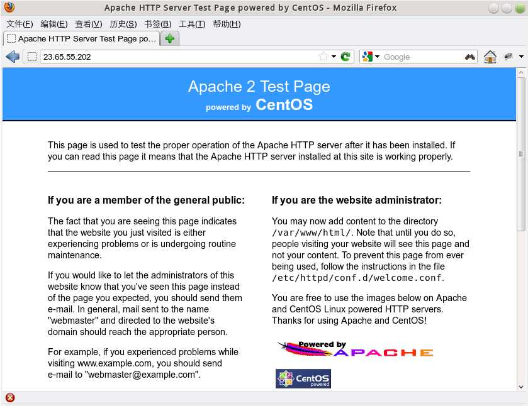
Task: Open the 查看(V) menu
Action: coord(89,24)
